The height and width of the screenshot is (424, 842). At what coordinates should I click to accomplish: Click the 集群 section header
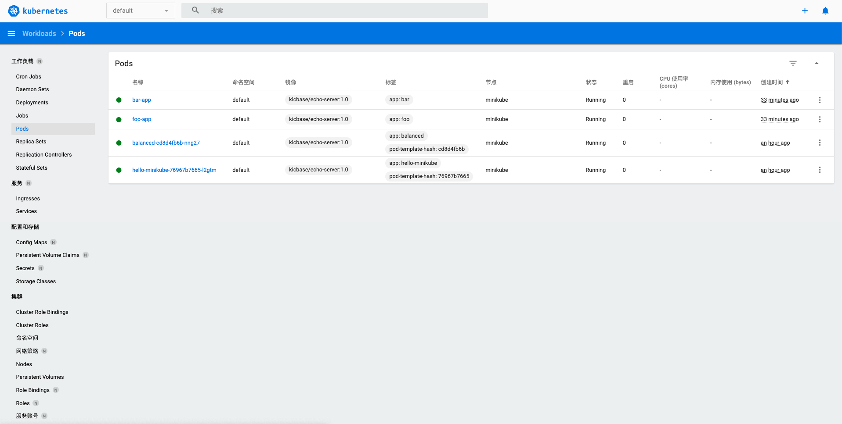[x=17, y=297]
